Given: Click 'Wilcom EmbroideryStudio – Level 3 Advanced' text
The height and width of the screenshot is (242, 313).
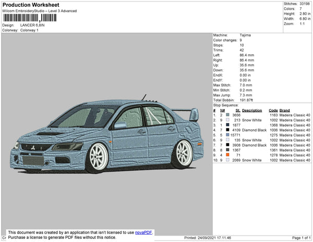Looking at the screenshot, I should click(x=40, y=11).
